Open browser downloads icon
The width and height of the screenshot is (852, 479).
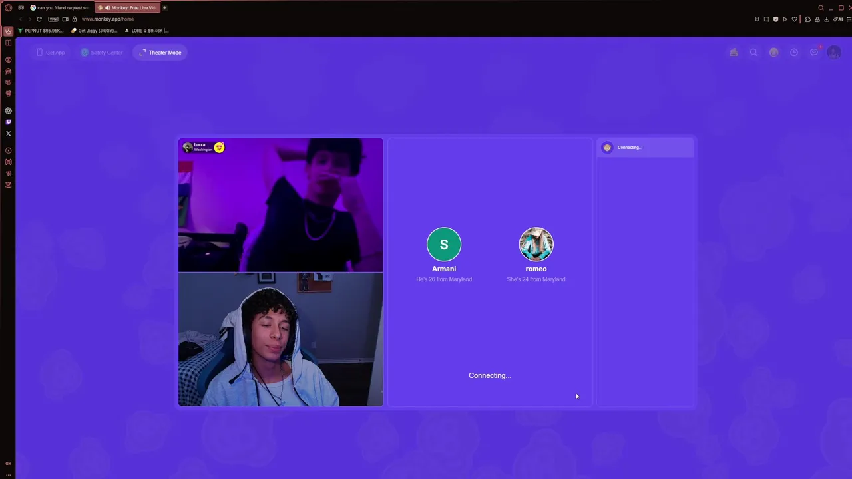click(x=826, y=19)
